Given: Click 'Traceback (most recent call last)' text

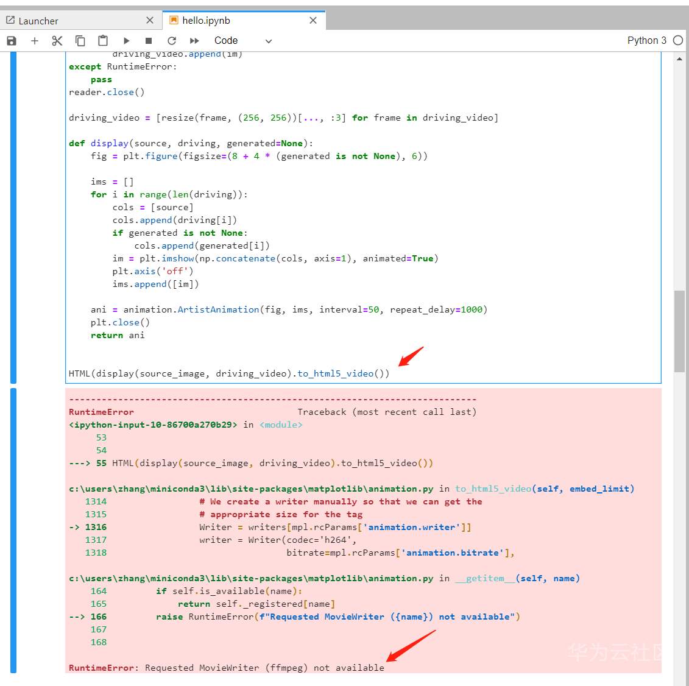Looking at the screenshot, I should point(387,412).
